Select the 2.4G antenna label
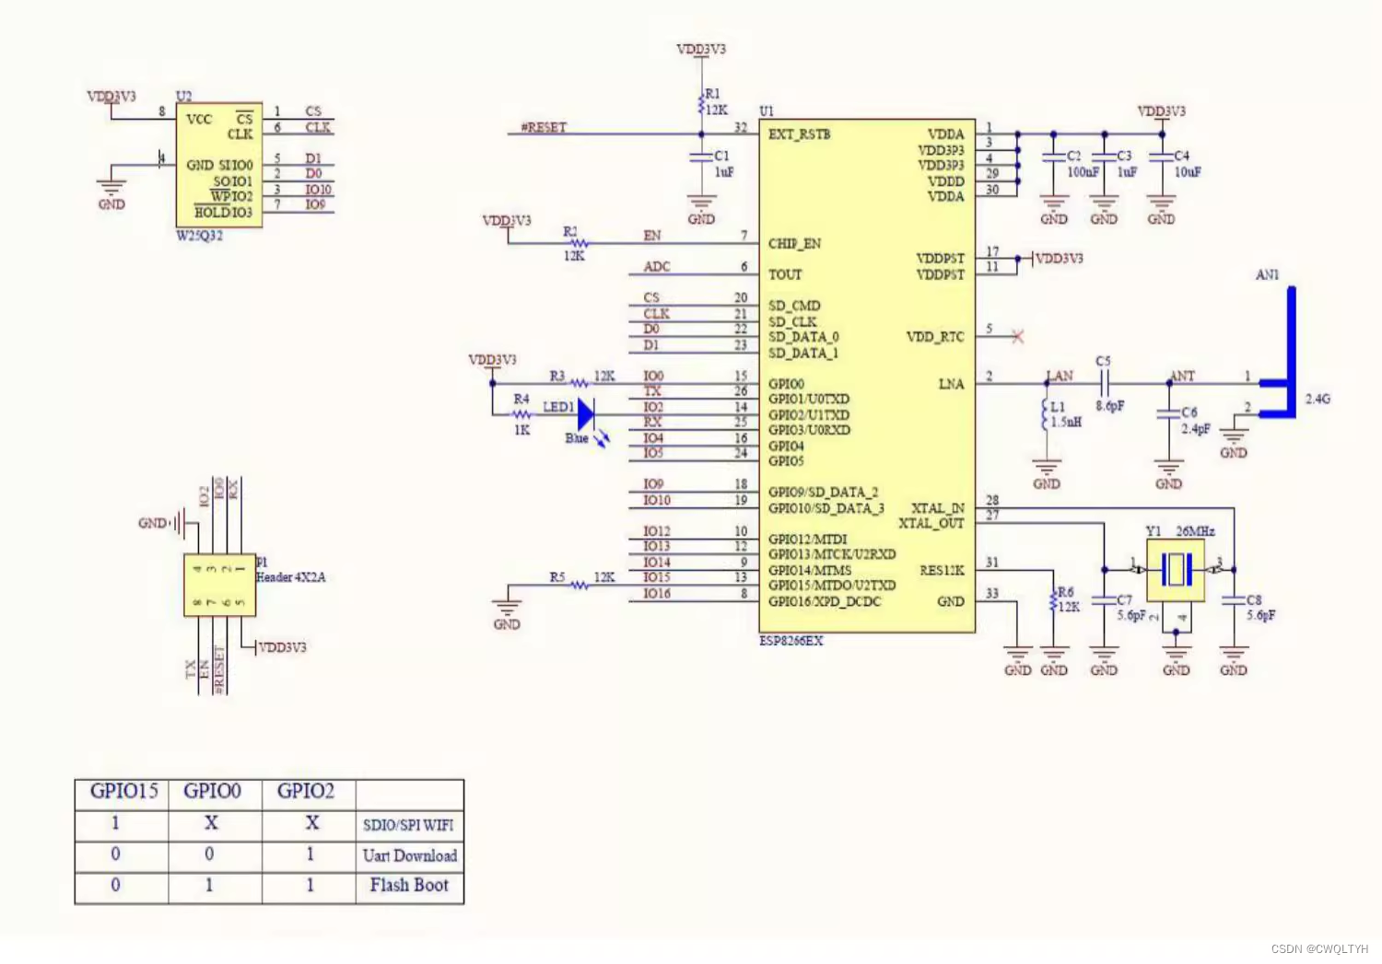 click(1318, 399)
